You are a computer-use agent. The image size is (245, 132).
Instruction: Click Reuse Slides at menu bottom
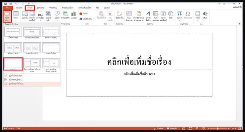point(17,83)
